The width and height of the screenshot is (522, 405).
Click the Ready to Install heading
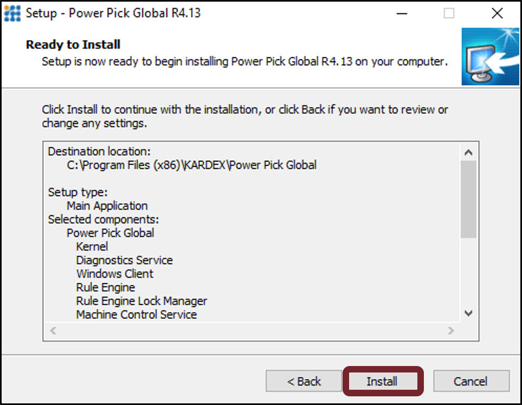[x=73, y=44]
